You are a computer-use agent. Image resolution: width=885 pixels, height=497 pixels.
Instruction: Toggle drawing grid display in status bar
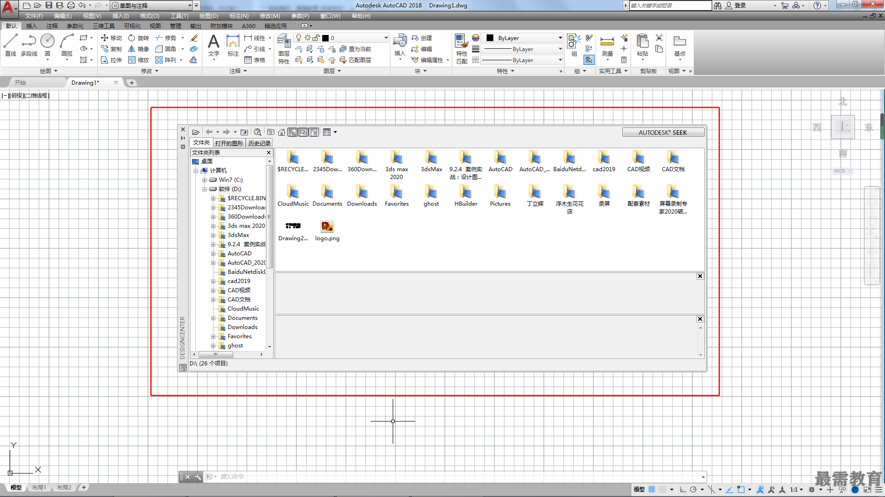coord(652,489)
